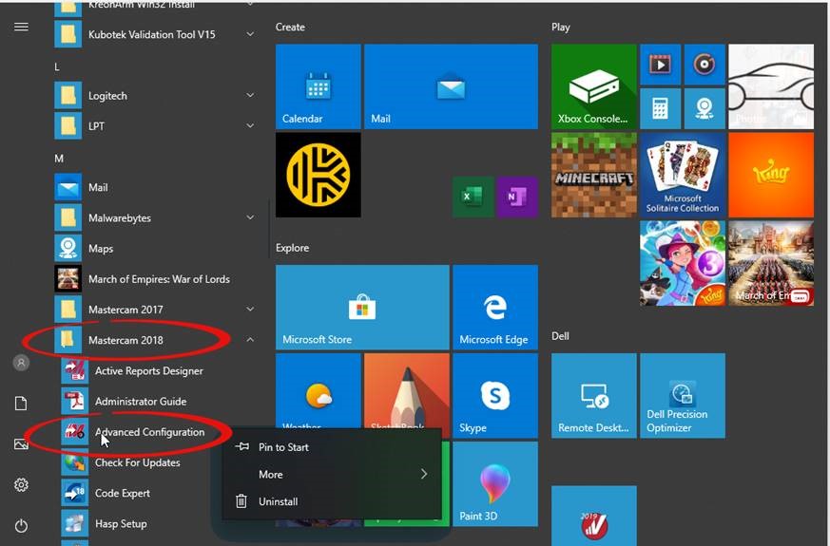Open Movies & TV small tile

[660, 65]
